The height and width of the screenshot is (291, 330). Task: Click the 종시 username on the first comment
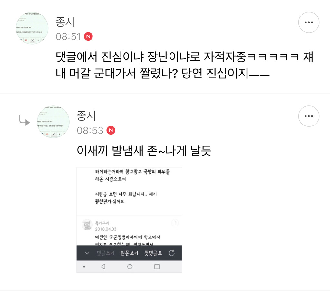(65, 22)
